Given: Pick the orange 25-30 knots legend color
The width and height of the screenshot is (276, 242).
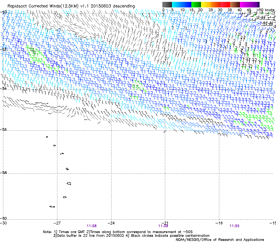Looking at the screenshot, I should click(216, 4).
